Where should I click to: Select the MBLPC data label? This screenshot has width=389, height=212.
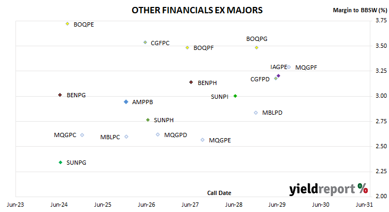(110, 137)
